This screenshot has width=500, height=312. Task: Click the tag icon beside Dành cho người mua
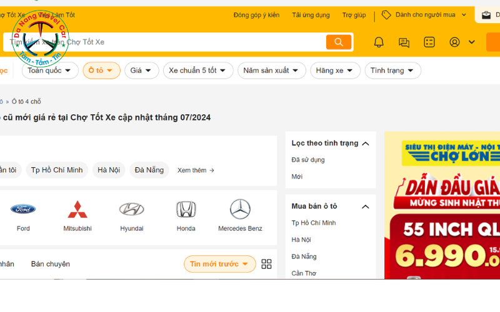[x=386, y=15]
